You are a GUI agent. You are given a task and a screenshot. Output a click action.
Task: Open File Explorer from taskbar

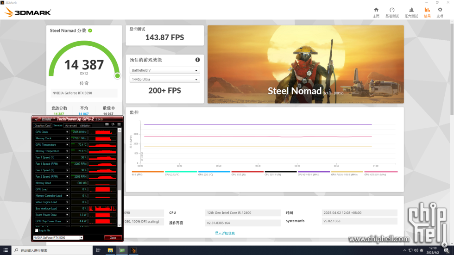(110, 250)
